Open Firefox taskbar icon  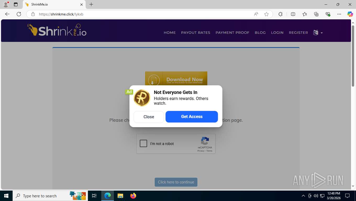point(133,196)
